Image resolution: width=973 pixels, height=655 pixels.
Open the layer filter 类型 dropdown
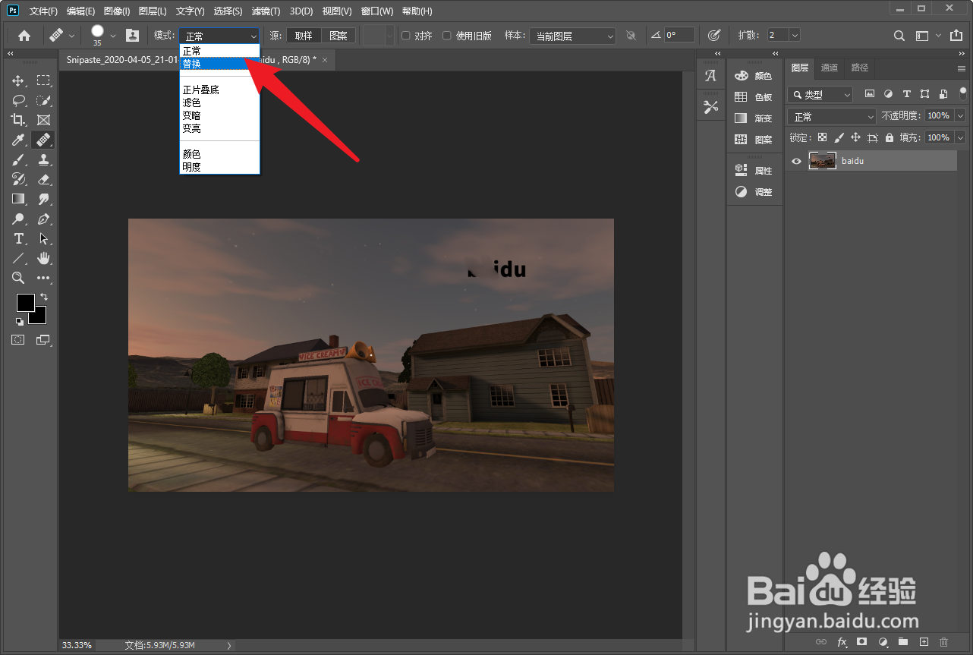click(820, 95)
